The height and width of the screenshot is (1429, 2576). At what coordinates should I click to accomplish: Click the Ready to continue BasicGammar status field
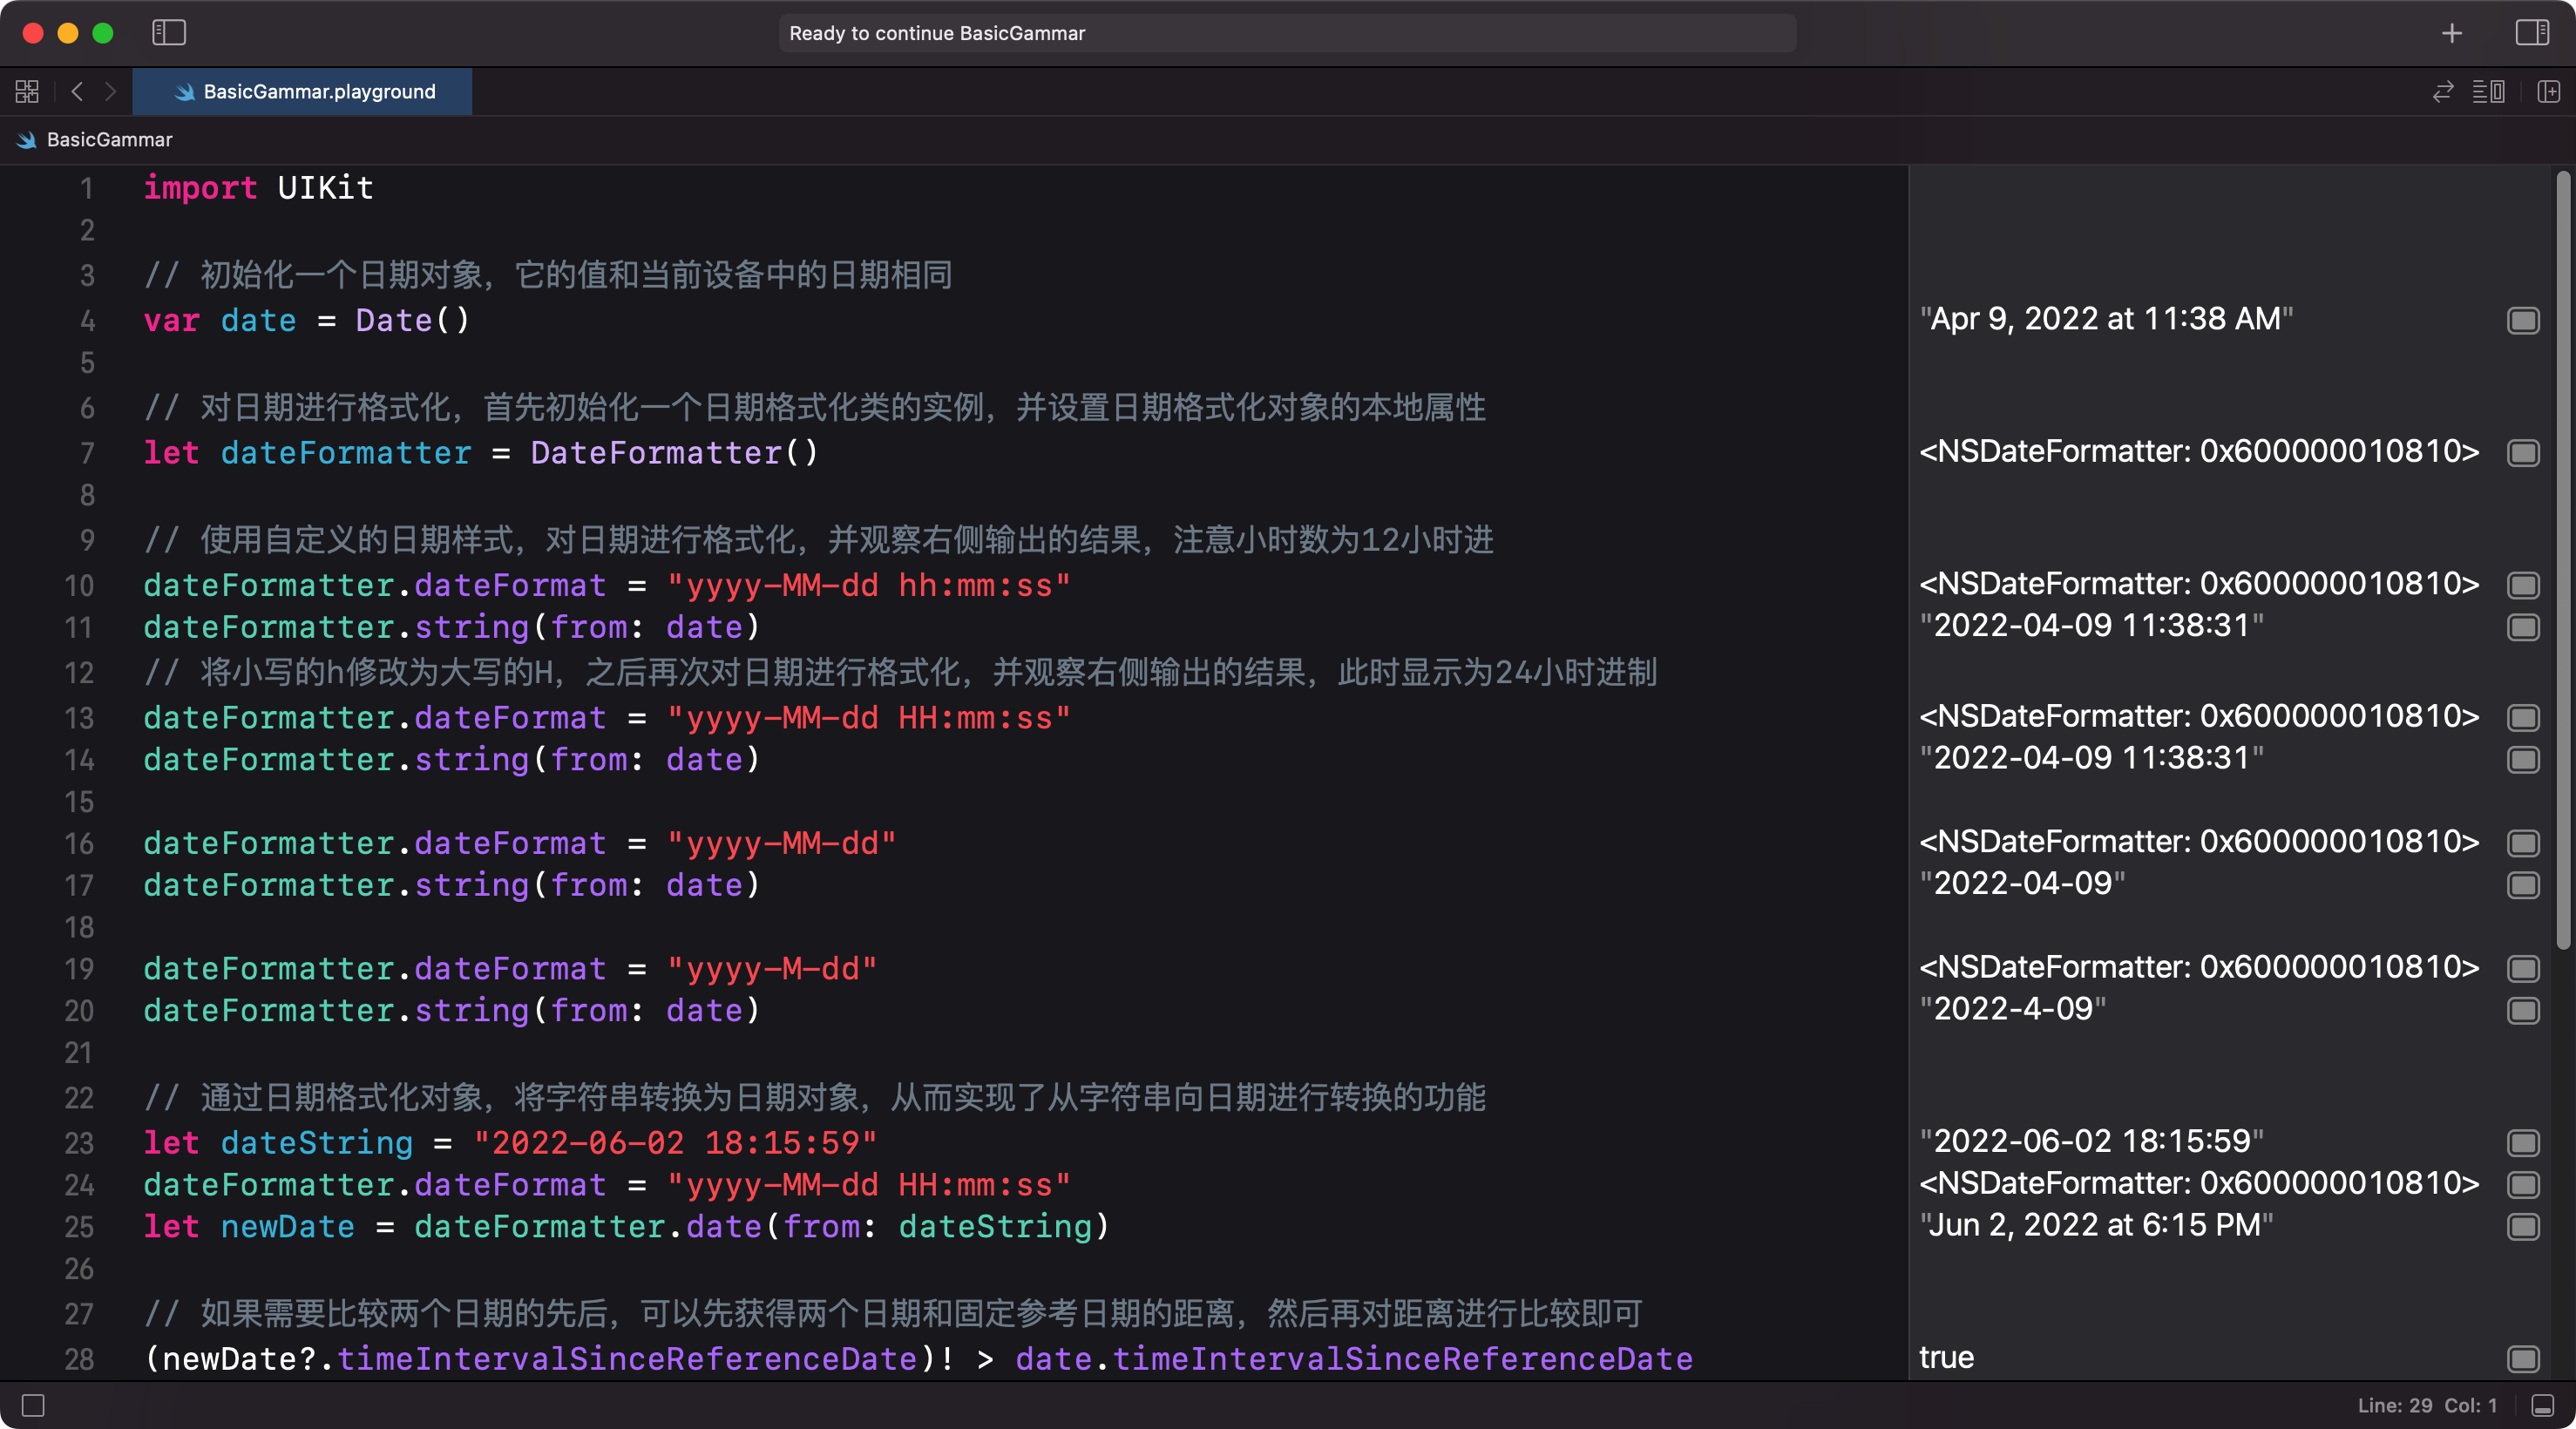point(1287,33)
